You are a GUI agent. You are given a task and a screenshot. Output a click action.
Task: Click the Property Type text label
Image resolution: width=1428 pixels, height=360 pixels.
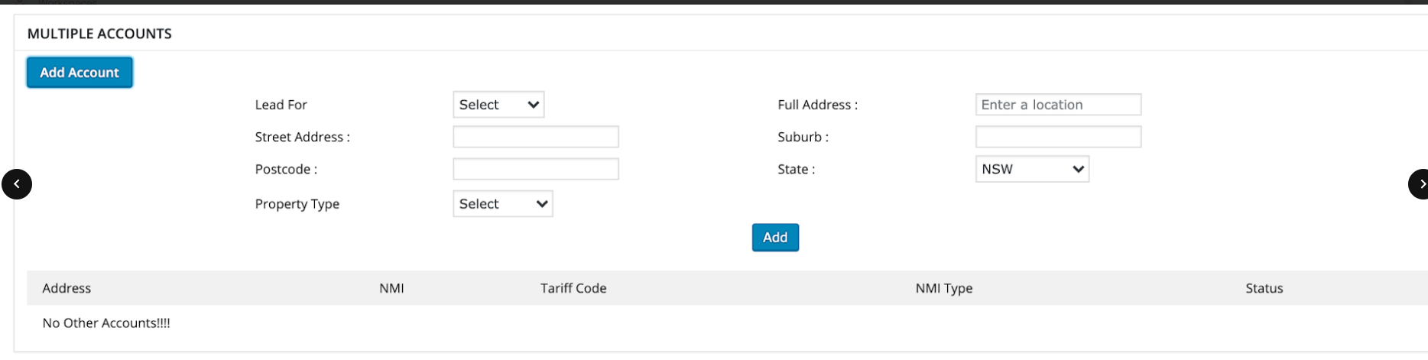(297, 204)
